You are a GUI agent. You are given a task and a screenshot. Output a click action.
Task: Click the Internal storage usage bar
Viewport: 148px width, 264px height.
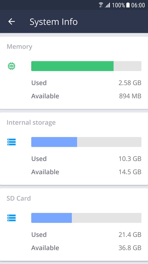[x=86, y=142]
